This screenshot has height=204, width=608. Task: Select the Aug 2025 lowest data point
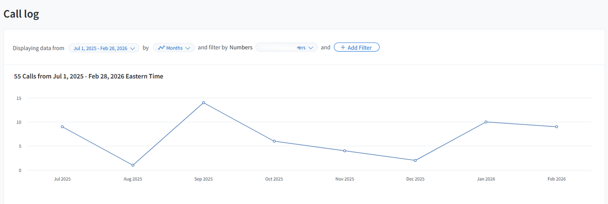pyautogui.click(x=133, y=165)
